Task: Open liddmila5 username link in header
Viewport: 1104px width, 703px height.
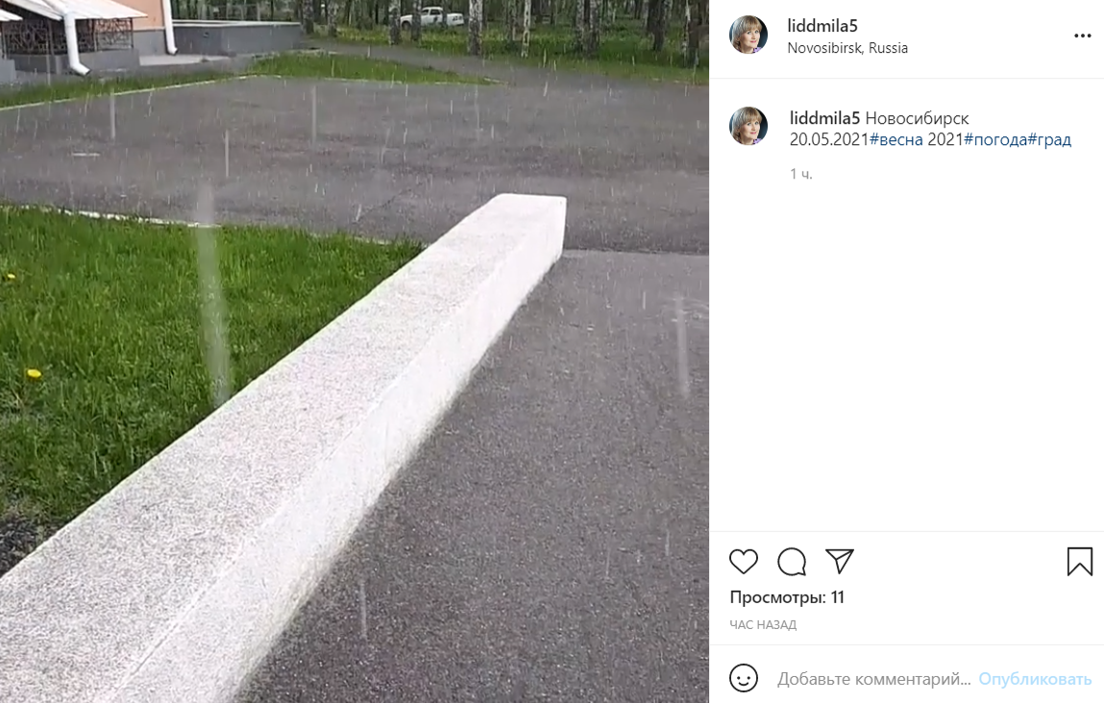Action: (x=822, y=26)
